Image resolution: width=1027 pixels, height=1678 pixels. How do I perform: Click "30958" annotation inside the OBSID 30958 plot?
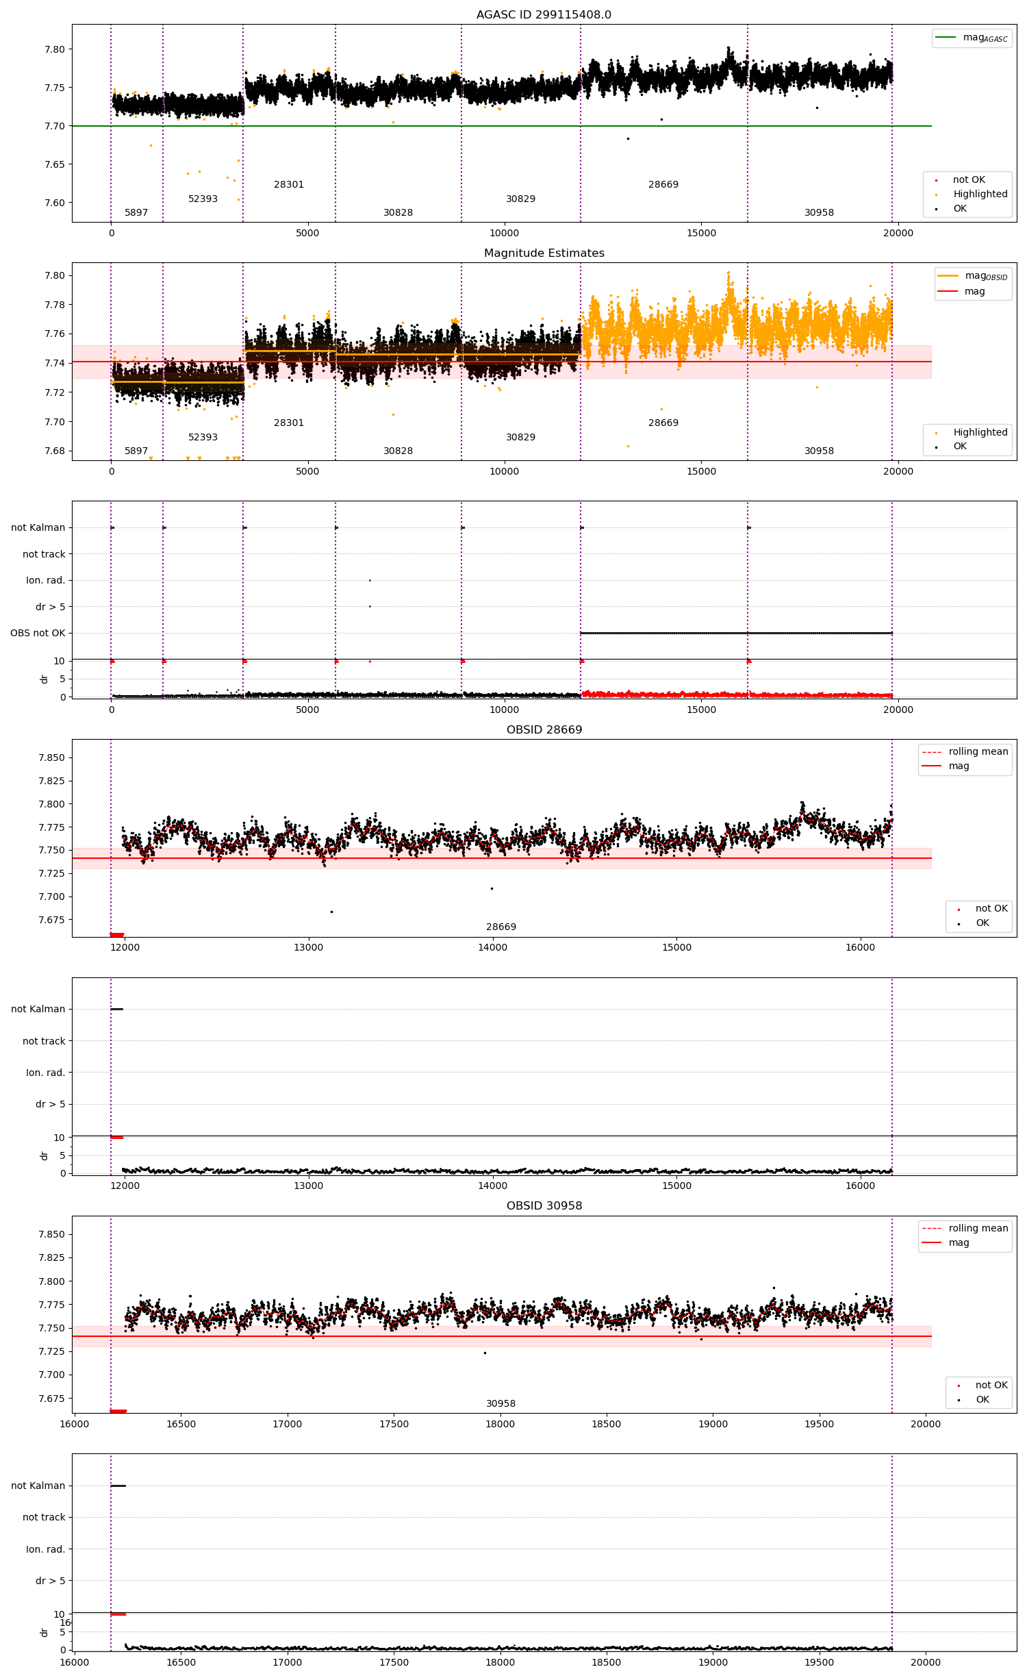coord(501,1404)
